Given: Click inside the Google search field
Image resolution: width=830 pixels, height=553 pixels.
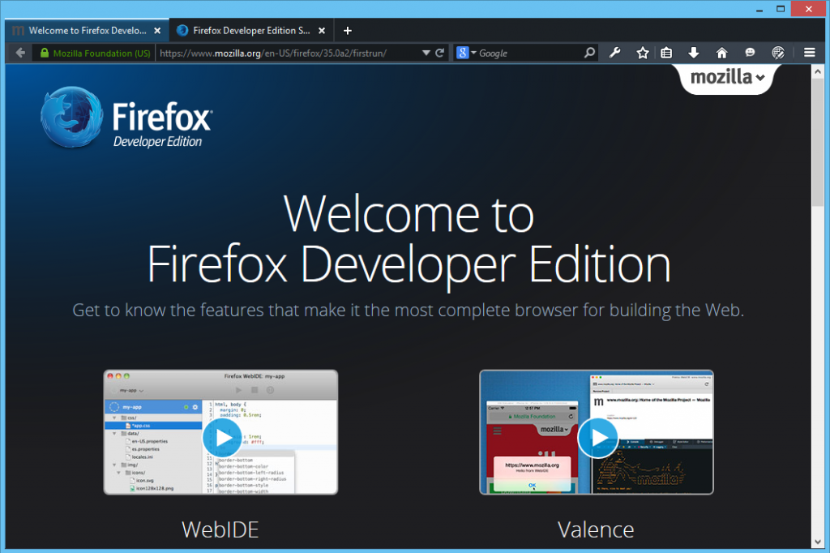Looking at the screenshot, I should (x=531, y=53).
